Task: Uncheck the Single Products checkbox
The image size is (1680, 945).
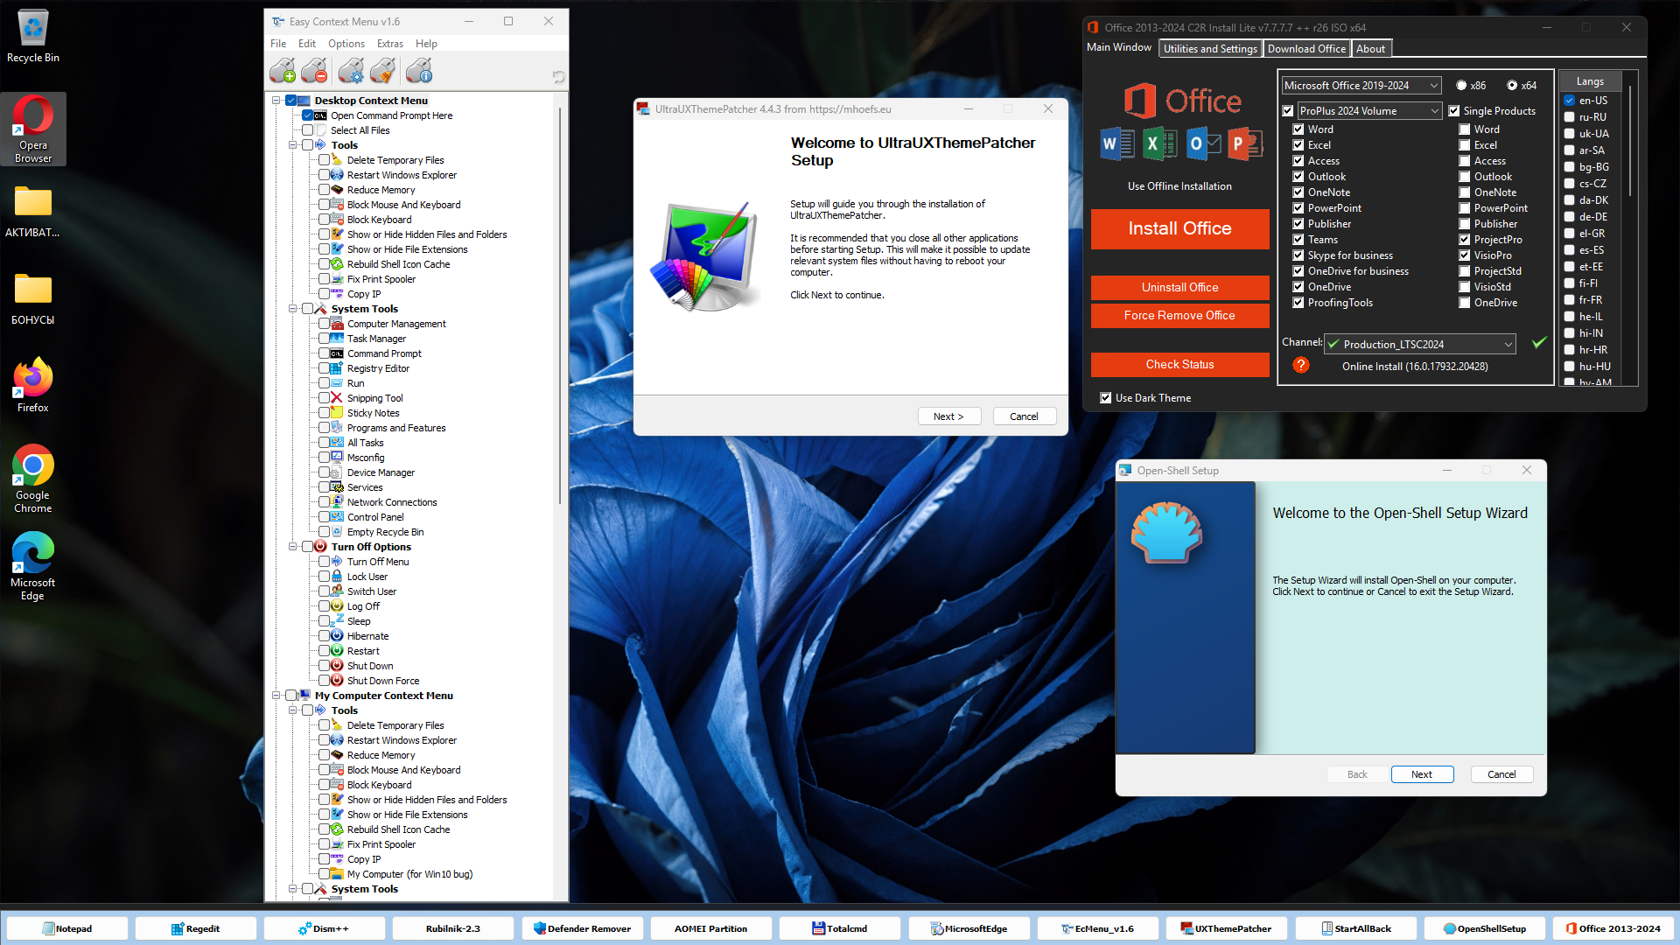Action: pyautogui.click(x=1454, y=111)
